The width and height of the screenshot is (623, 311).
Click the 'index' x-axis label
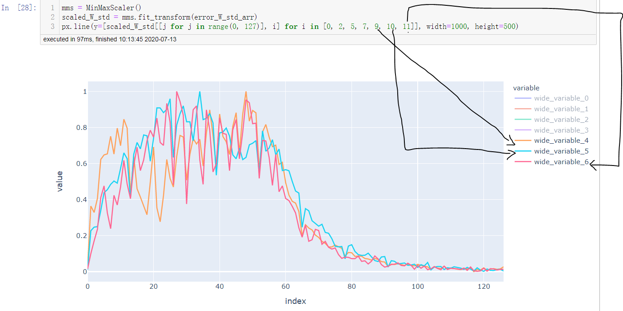point(296,301)
